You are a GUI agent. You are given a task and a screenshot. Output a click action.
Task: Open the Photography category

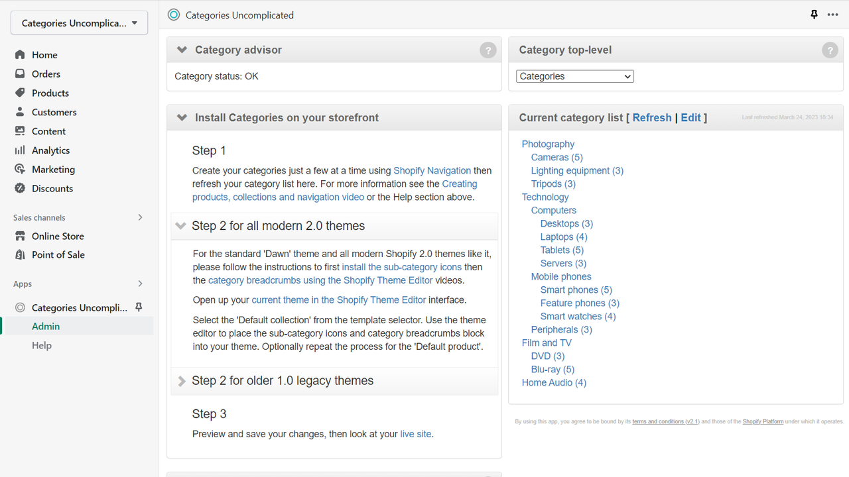pyautogui.click(x=548, y=144)
